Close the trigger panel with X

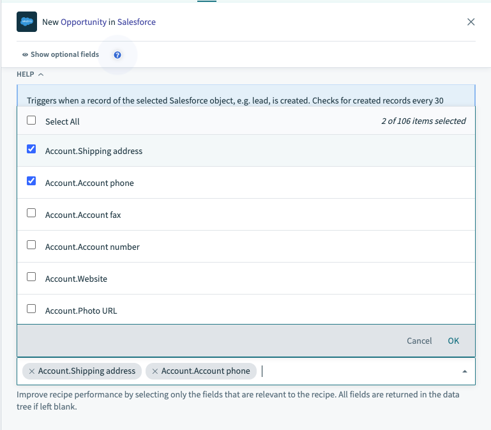pos(471,22)
